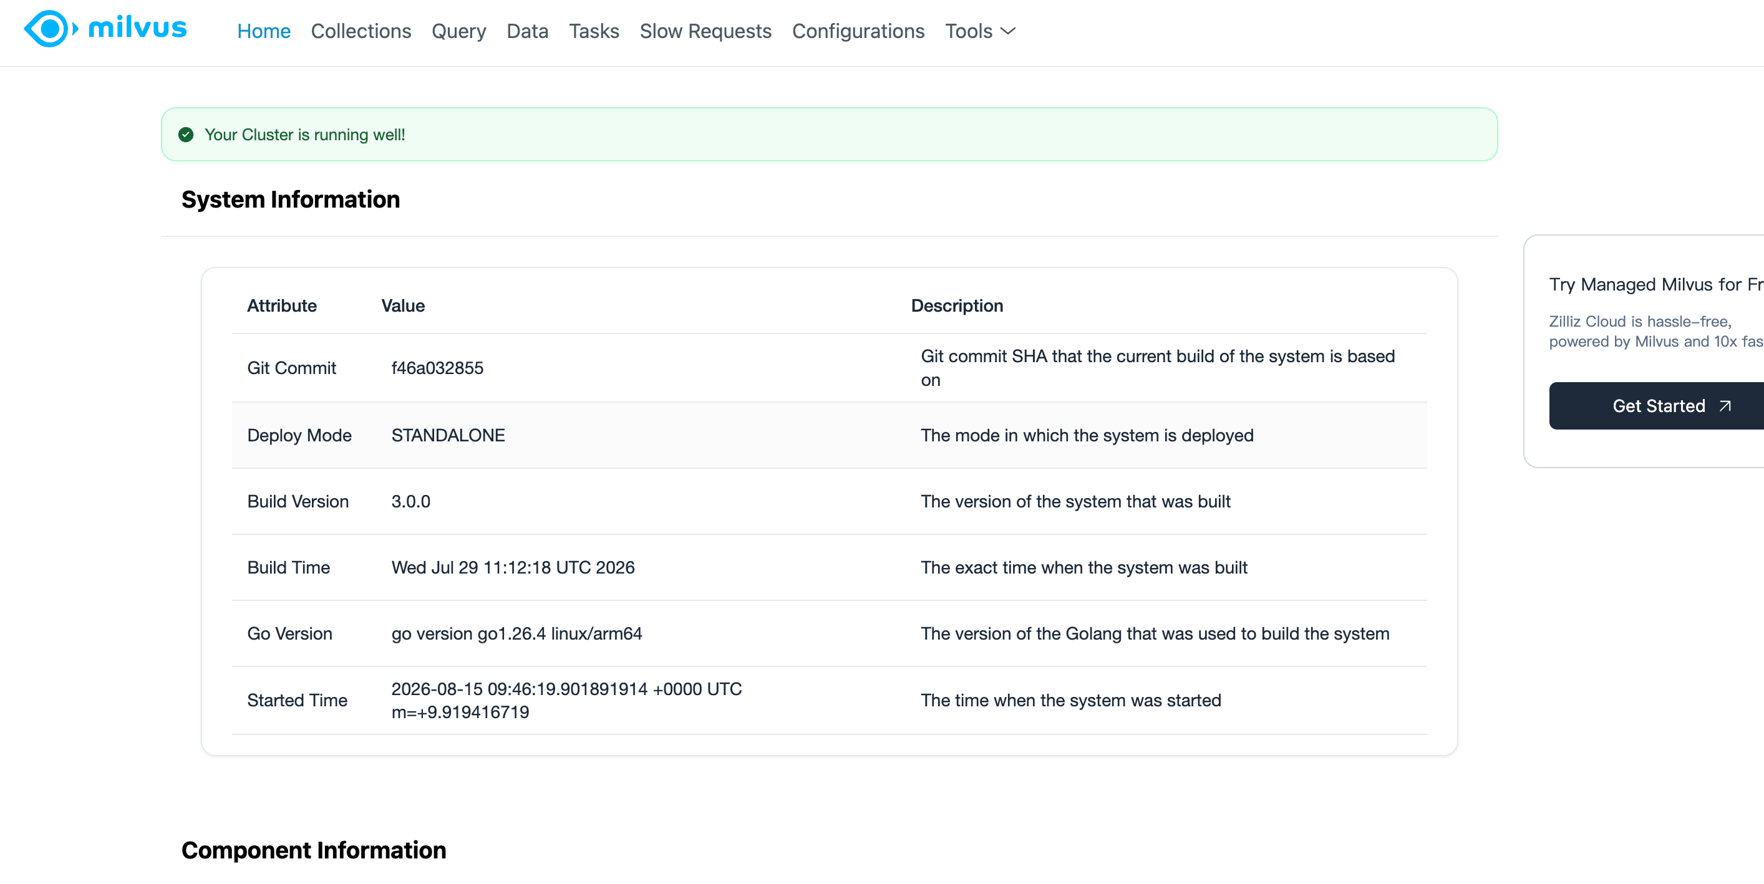Expand the Tools dropdown chevron

(1008, 31)
